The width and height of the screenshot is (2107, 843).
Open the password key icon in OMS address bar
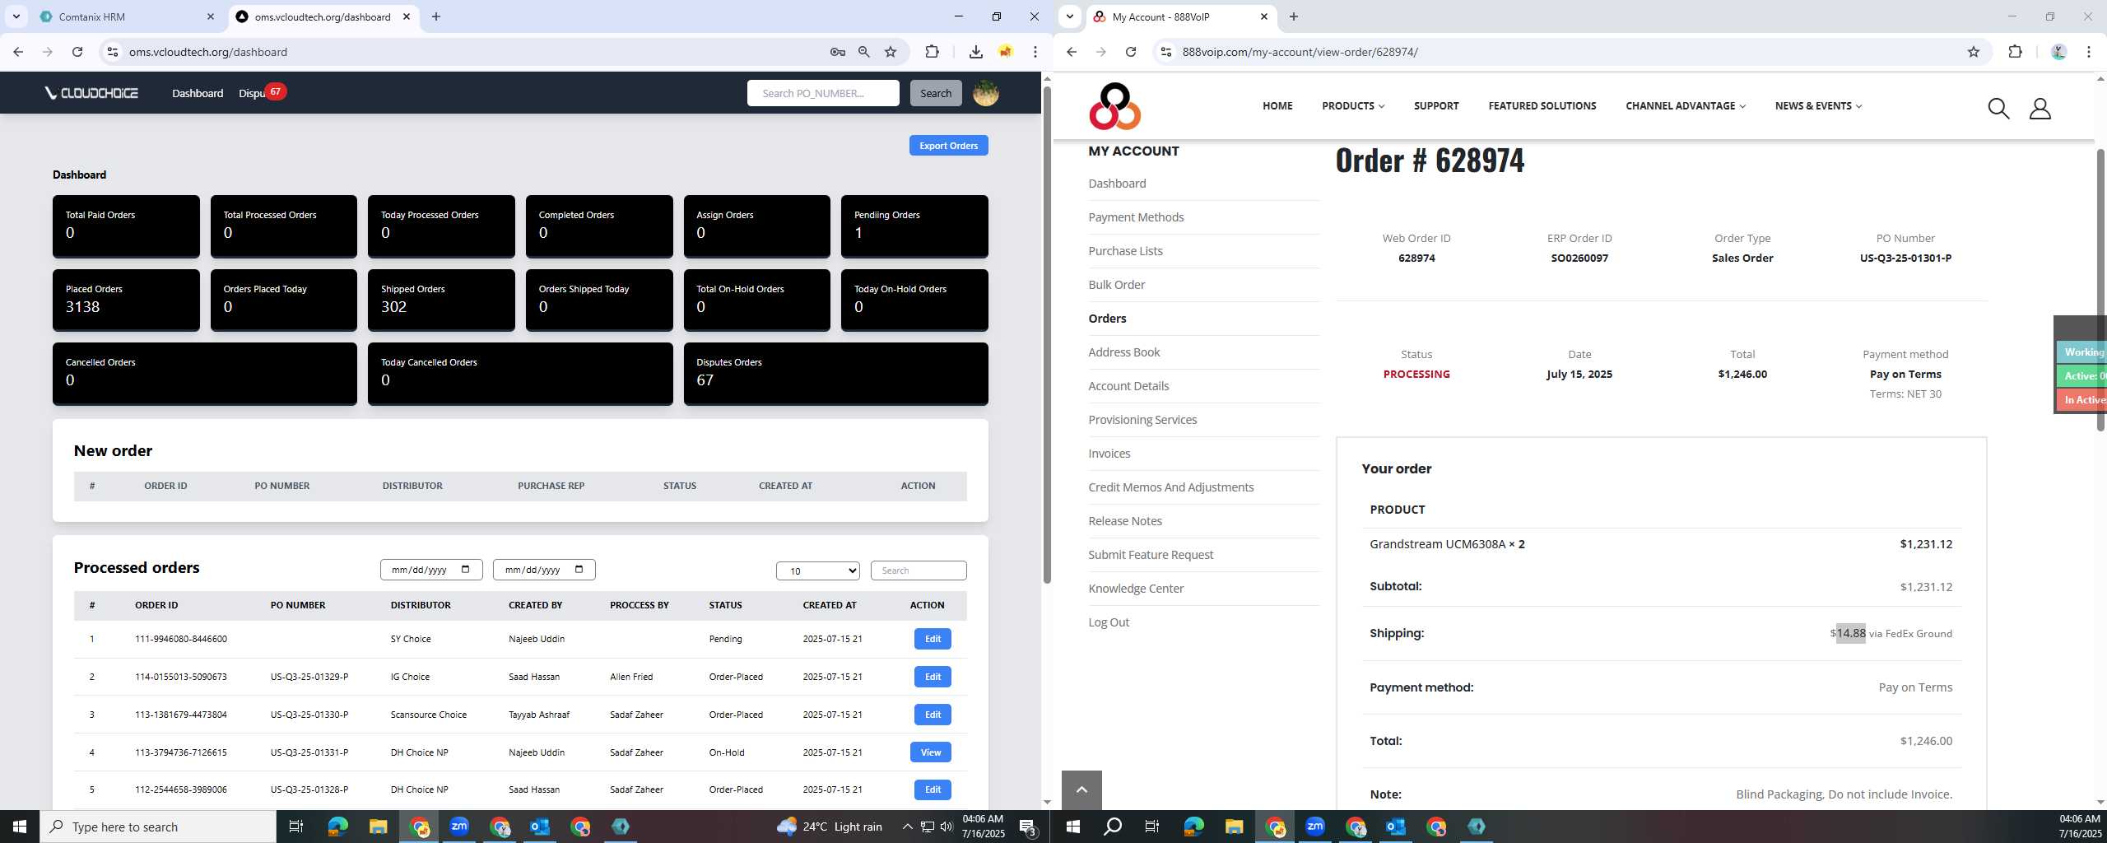838,52
